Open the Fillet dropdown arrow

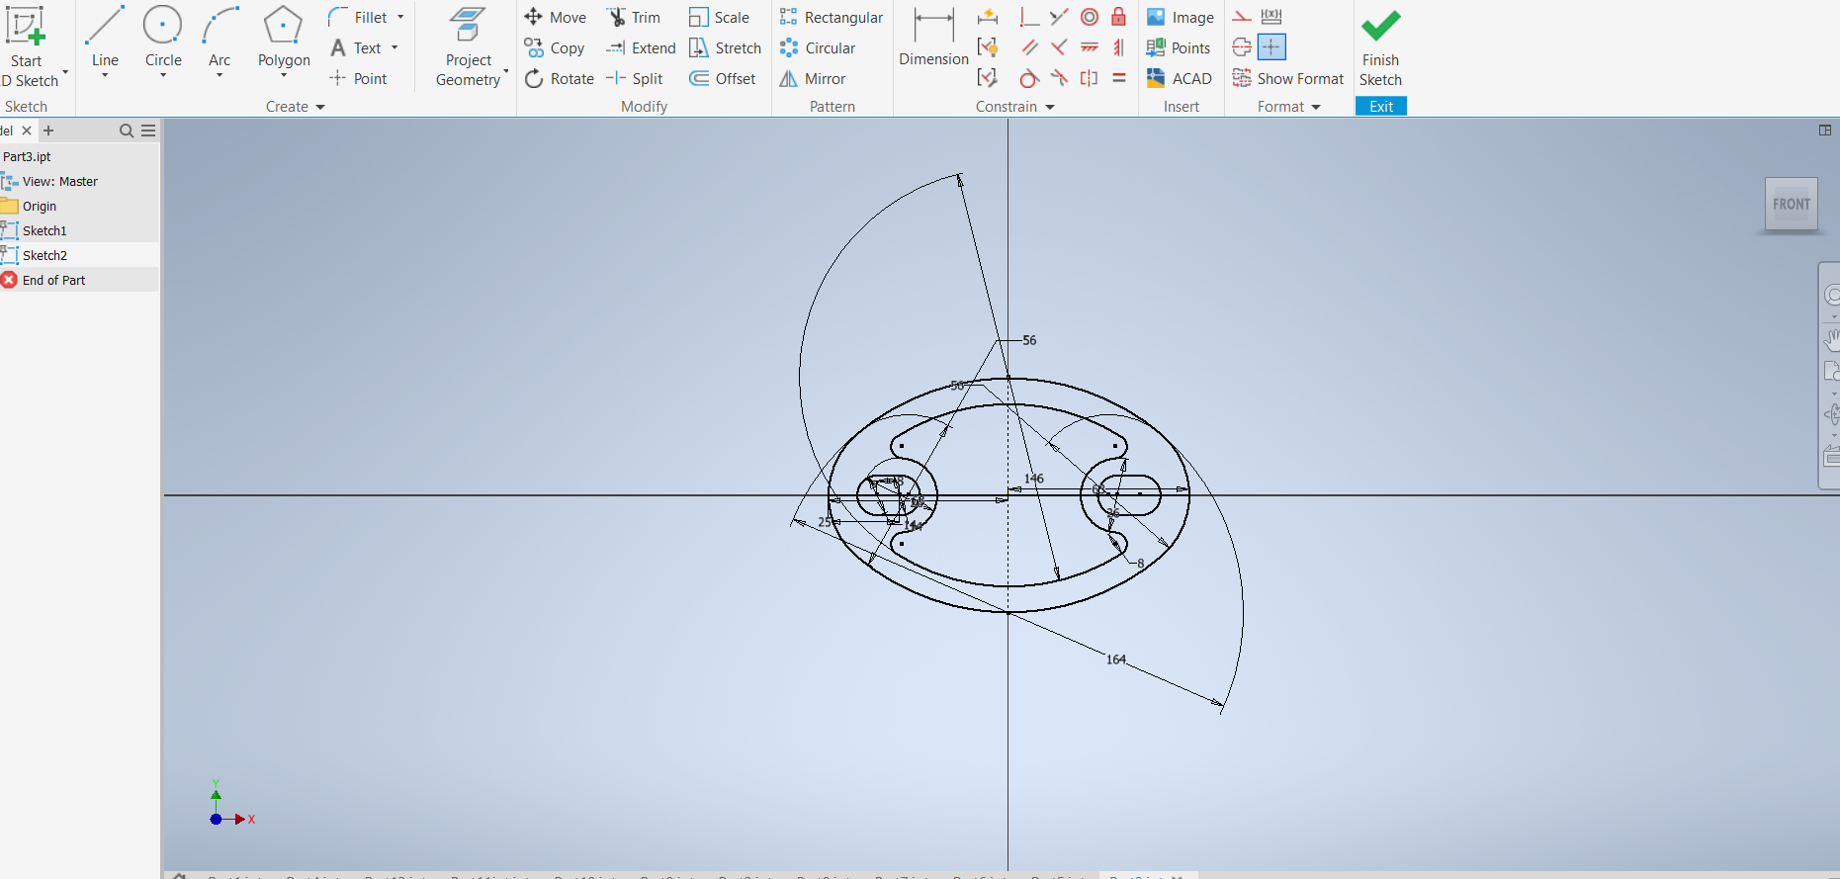(400, 18)
